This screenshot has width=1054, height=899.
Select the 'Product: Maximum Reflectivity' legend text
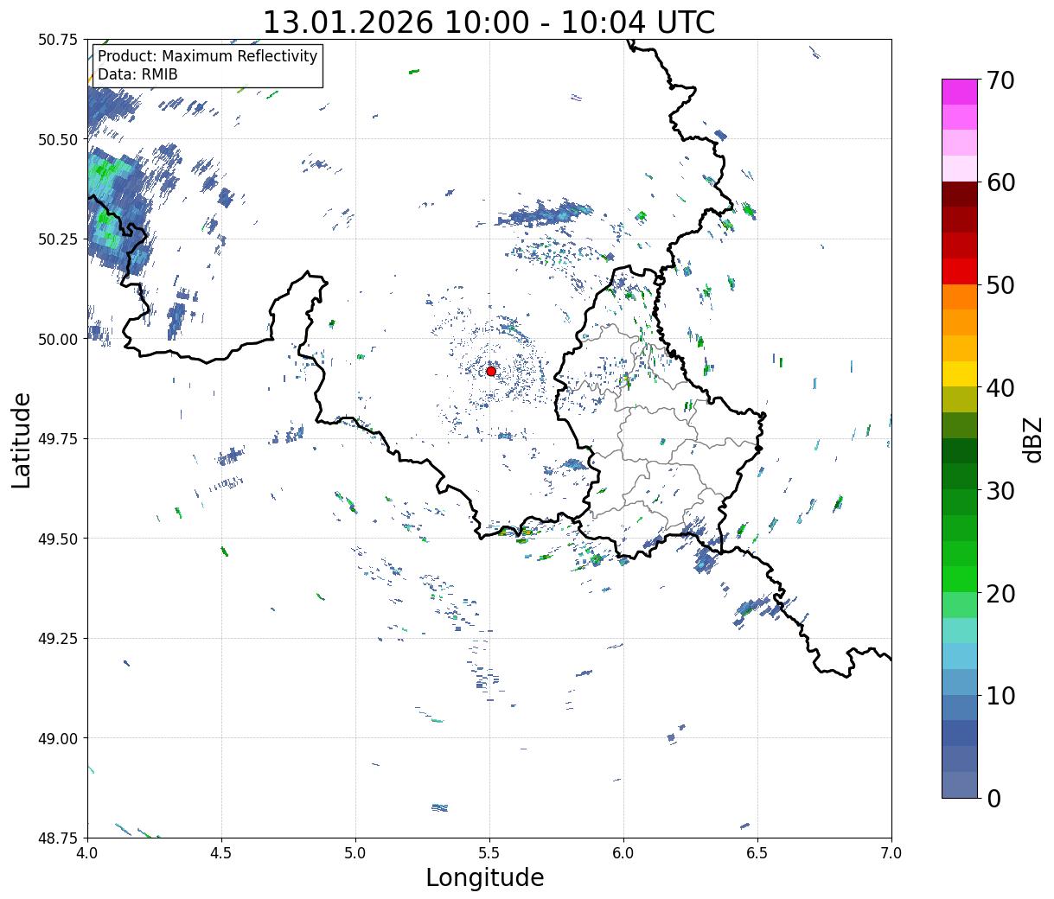(x=208, y=56)
